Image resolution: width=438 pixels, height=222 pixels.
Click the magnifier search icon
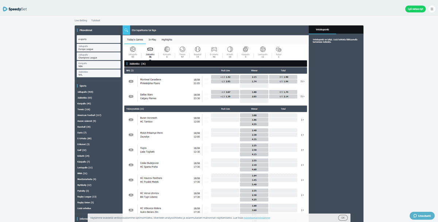click(126, 30)
